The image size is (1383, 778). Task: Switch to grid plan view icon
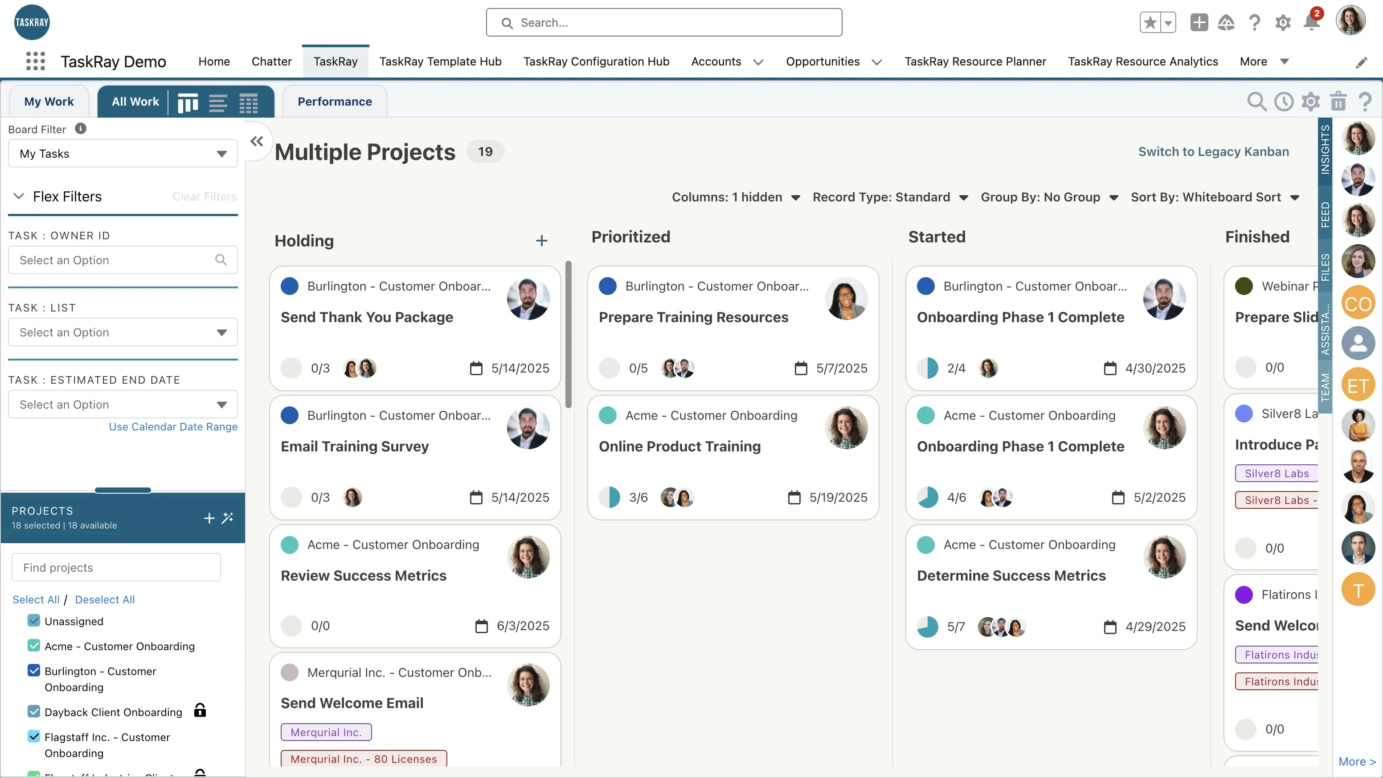pyautogui.click(x=248, y=102)
